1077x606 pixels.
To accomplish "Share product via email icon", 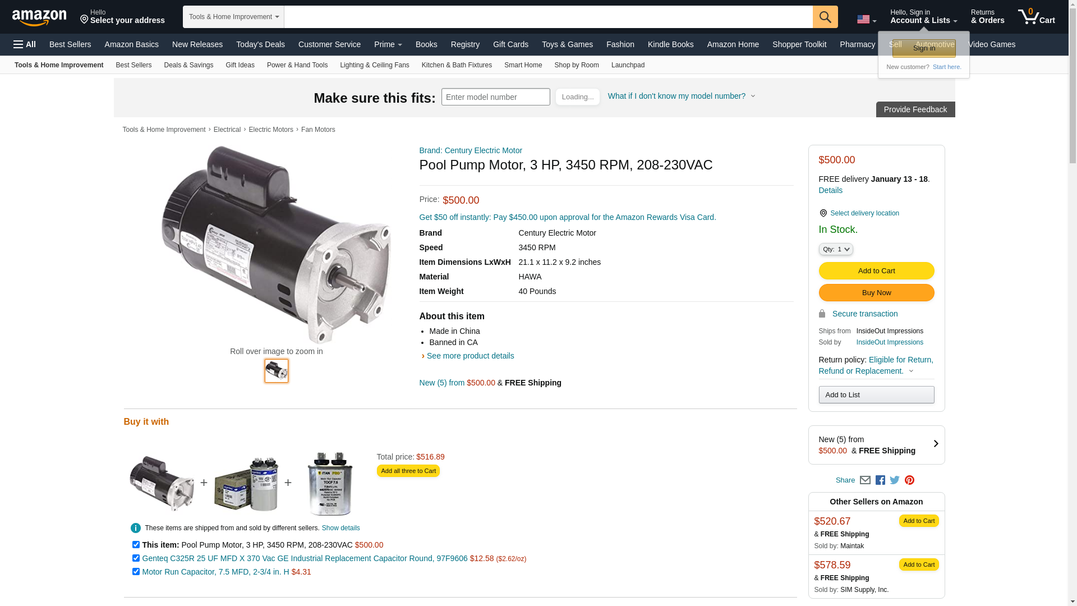I will (865, 480).
